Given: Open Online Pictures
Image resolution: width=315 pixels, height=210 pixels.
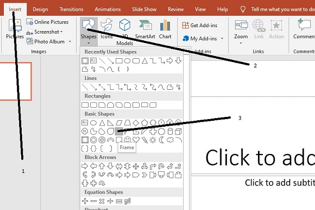Looking at the screenshot, I should point(47,22).
